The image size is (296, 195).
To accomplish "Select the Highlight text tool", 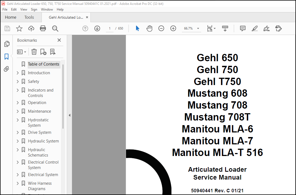I will tap(254, 28).
